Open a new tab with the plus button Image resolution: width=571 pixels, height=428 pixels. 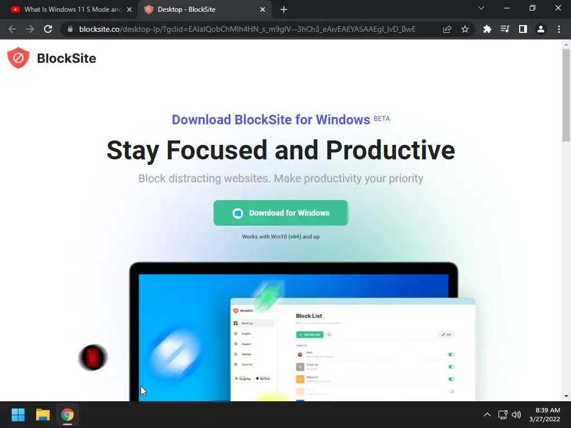(x=284, y=9)
